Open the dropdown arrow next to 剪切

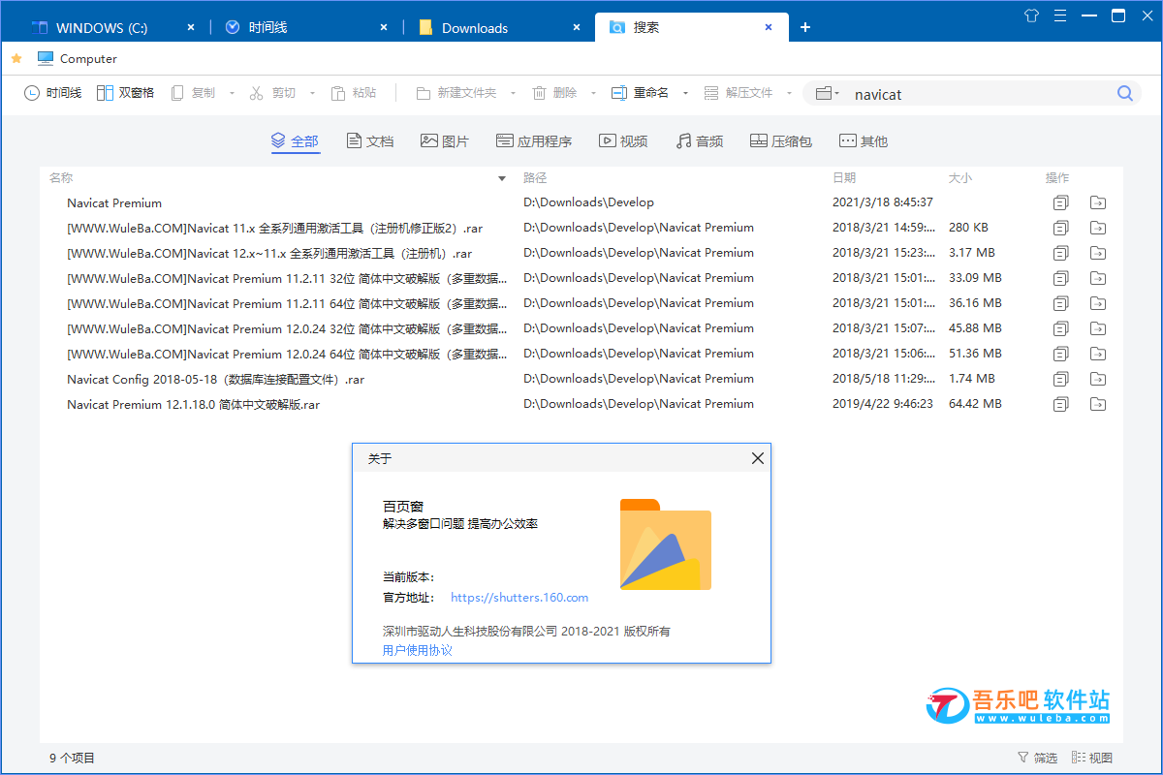312,93
